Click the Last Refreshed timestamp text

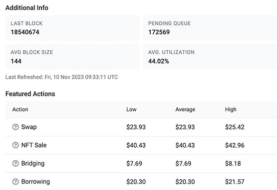pyautogui.click(x=62, y=77)
